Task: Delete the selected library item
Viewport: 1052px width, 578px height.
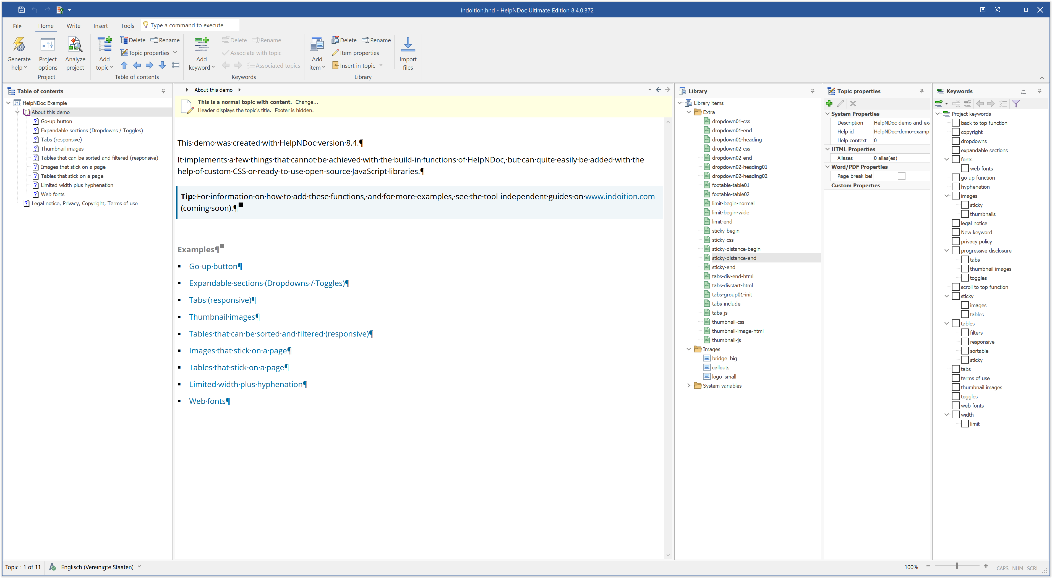Action: tap(344, 40)
